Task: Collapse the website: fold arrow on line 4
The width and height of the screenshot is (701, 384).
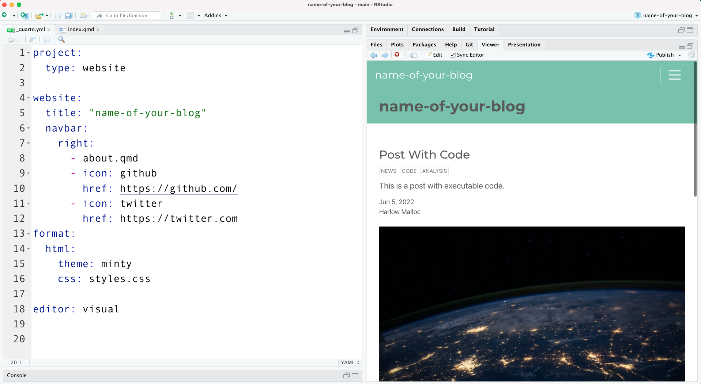Action: (29, 98)
